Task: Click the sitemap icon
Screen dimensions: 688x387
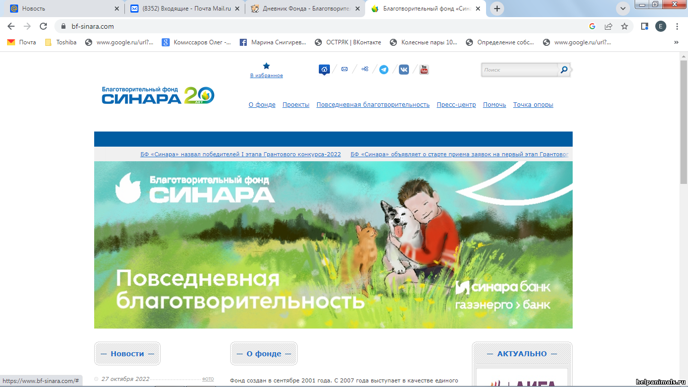Action: pyautogui.click(x=365, y=69)
